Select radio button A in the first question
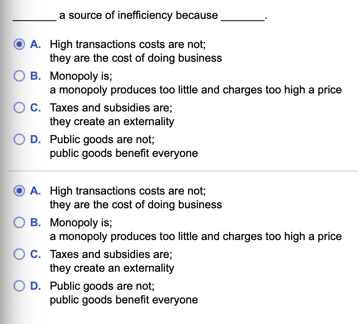 (x=19, y=44)
